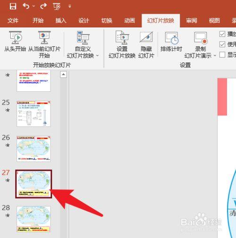Switch to the 开始 tab
The height and width of the screenshot is (238, 236).
38,21
